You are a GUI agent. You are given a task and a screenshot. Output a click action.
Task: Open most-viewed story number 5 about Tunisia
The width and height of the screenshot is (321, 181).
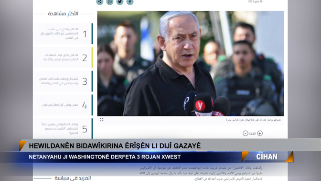[63, 129]
